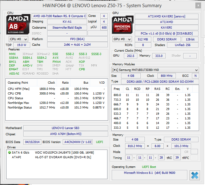
Task: Click the green UEFI label near BIOS version
Action: pos(99,142)
